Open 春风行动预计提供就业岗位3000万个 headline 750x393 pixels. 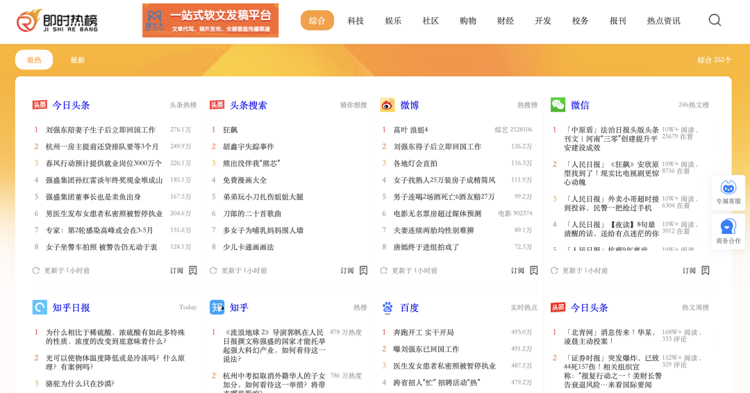(103, 163)
